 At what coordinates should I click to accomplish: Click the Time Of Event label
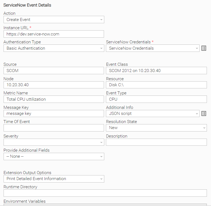click(x=17, y=122)
